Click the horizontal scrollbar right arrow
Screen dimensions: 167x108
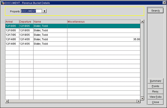[x=139, y=101]
